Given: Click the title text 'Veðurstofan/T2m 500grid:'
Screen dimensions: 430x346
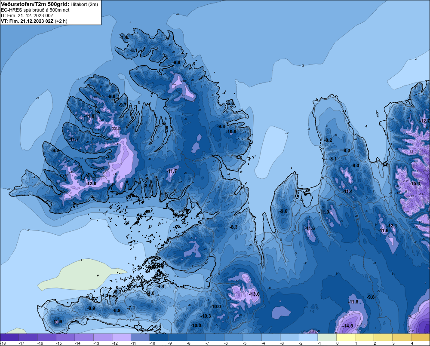Looking at the screenshot, I should [x=35, y=4].
